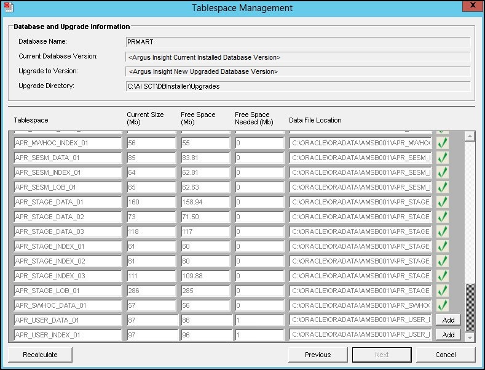Screen dimensions: 485x370
Task: Select the APR_SESM_DATA_01 tablespace name field
Action: click(68, 158)
